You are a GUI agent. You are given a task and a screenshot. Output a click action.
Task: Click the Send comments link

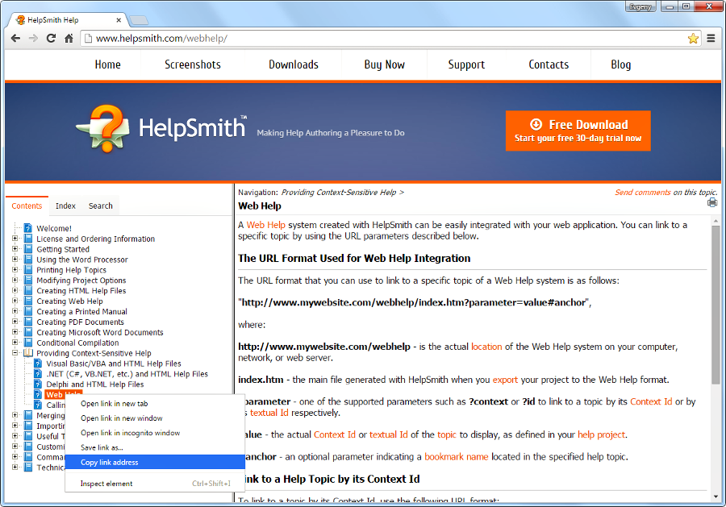[643, 193]
